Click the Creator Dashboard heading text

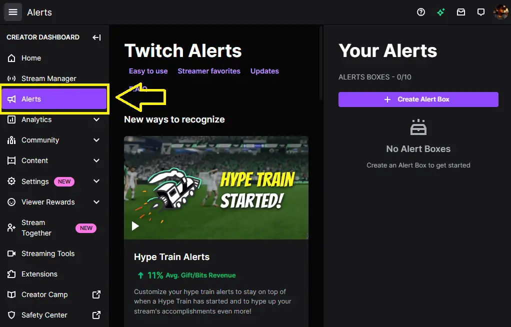43,37
